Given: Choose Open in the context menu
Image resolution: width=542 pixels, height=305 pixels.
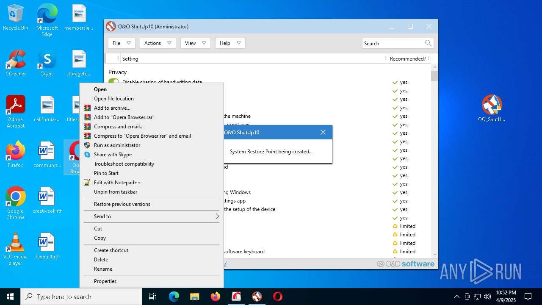Looking at the screenshot, I should pyautogui.click(x=152, y=89).
